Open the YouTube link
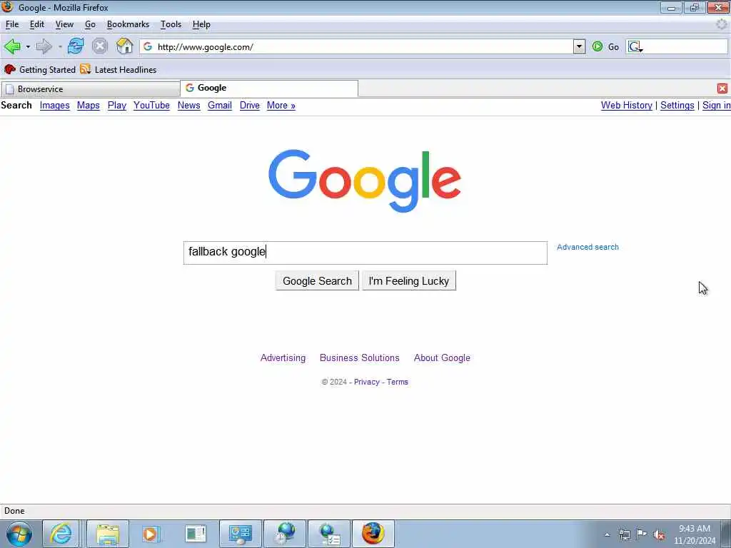Screen dimensions: 731x548 [151, 106]
